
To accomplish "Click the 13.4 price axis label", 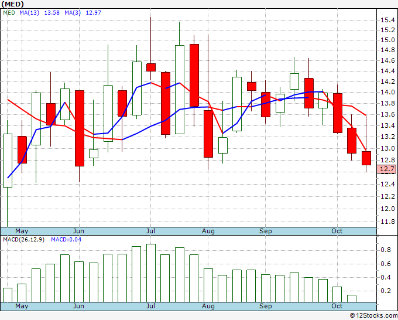I will (x=387, y=125).
